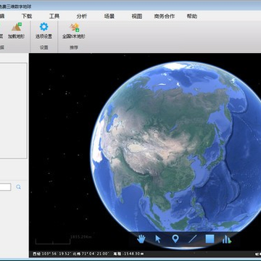Click the elevation value -1548.30 m
261x261 pixels.
(x=132, y=254)
